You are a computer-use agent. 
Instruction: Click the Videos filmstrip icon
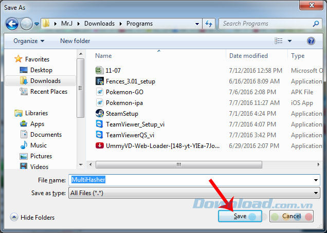(x=24, y=166)
